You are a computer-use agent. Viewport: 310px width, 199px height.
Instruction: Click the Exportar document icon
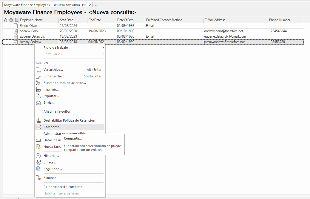38,96
